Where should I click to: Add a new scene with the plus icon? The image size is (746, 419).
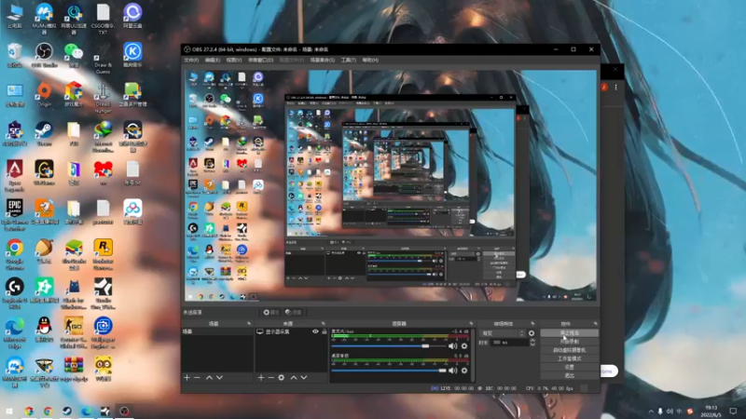pyautogui.click(x=186, y=378)
